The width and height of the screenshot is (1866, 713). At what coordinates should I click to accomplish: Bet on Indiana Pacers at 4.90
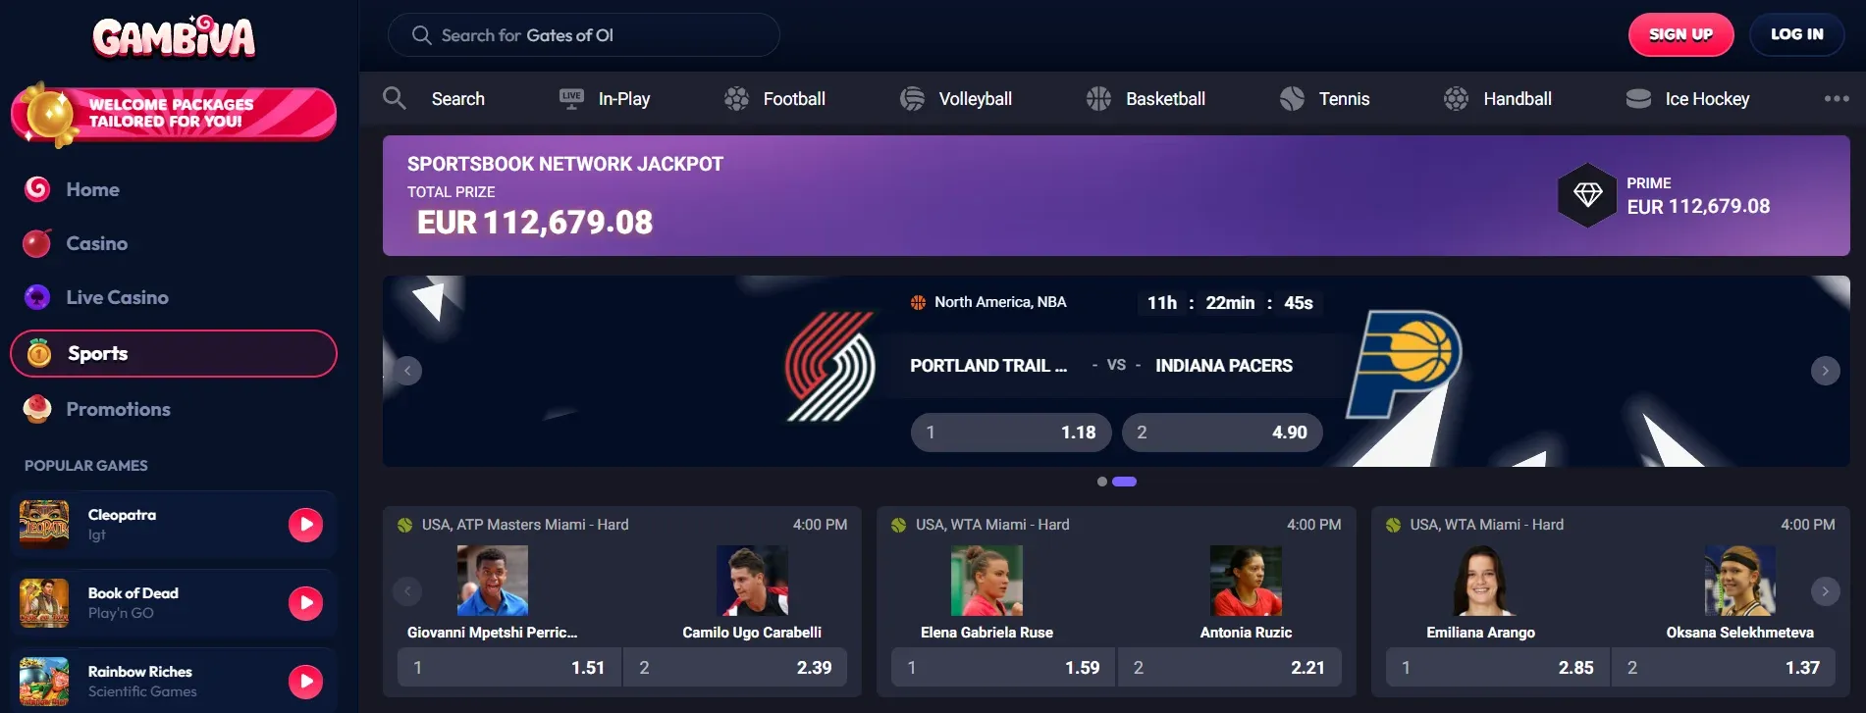coord(1222,433)
